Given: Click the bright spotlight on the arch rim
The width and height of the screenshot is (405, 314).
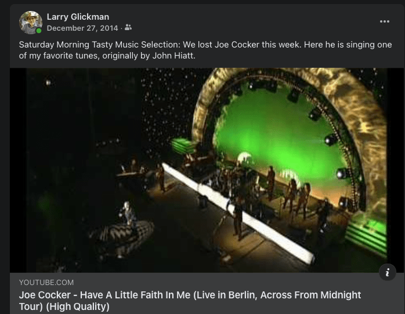Looking at the screenshot, I should 330,140.
